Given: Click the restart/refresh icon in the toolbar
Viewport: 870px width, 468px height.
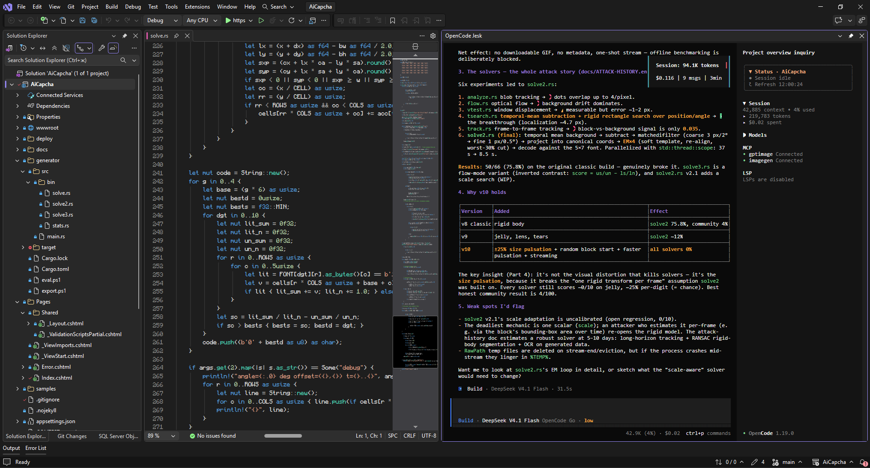Looking at the screenshot, I should coord(292,20).
